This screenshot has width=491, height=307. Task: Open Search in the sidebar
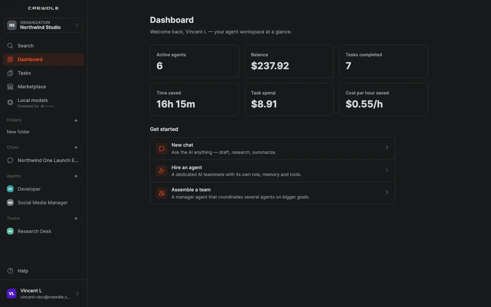tap(43, 46)
